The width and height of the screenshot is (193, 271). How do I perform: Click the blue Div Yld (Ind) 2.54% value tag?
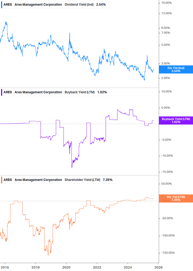tap(176, 70)
